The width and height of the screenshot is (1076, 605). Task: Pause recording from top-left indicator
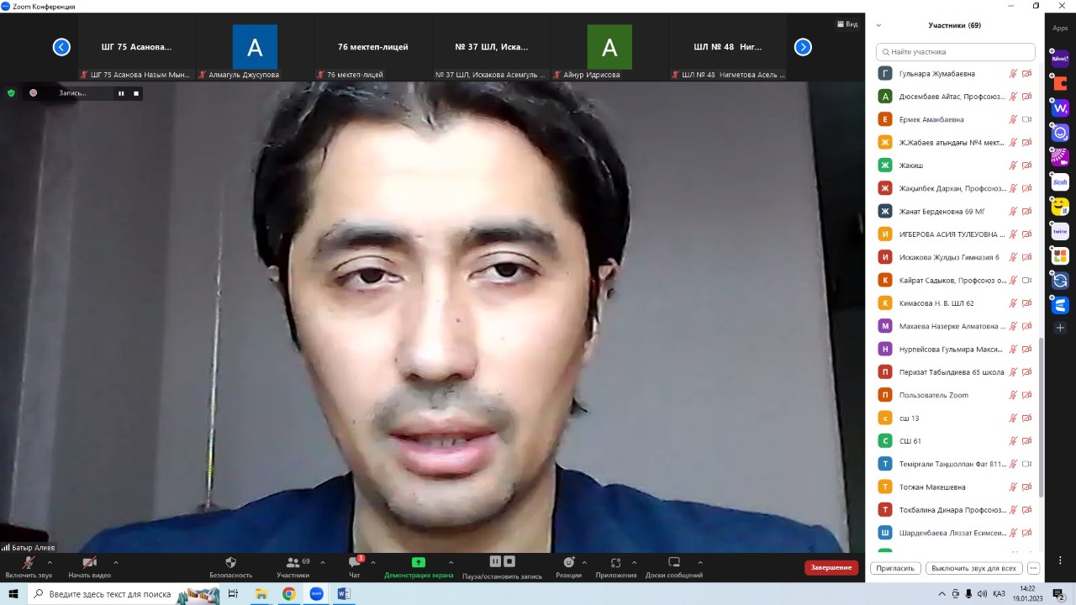[121, 93]
